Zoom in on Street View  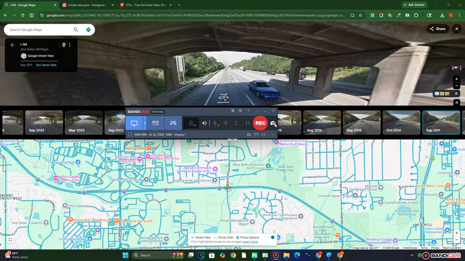point(456,79)
